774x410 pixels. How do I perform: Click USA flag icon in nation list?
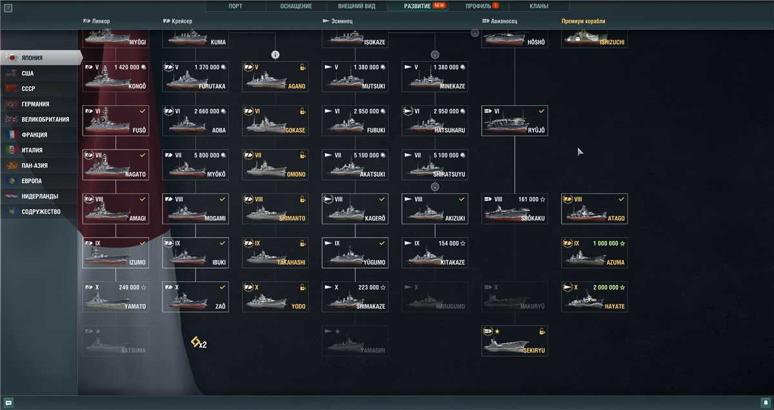[11, 73]
